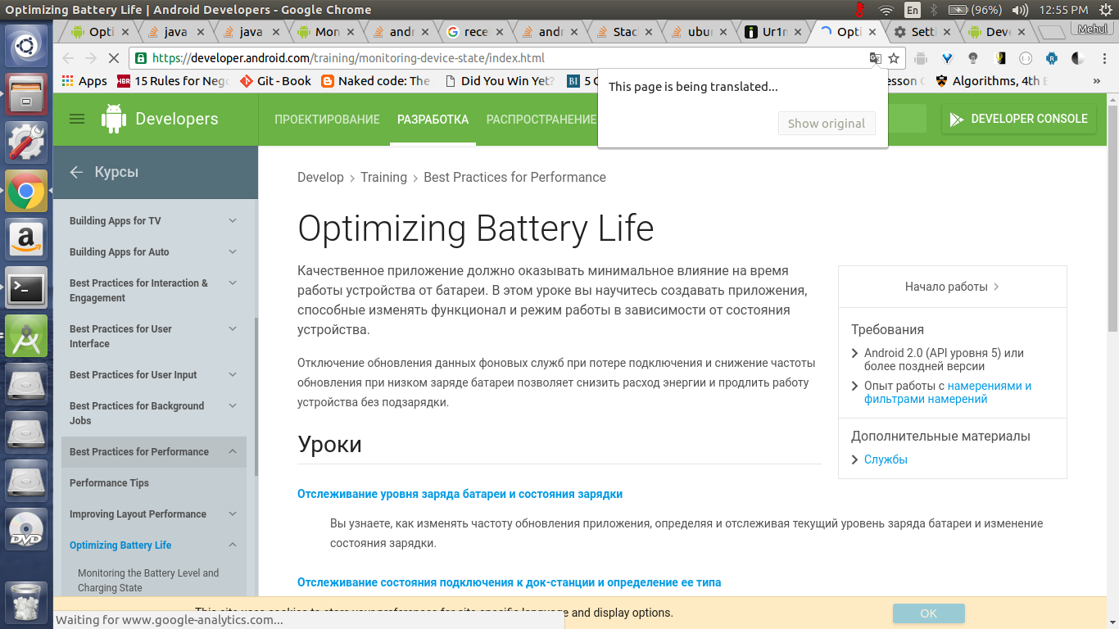The width and height of the screenshot is (1119, 629).
Task: Collapse the Optimizing Battery Life section
Action: pos(233,545)
